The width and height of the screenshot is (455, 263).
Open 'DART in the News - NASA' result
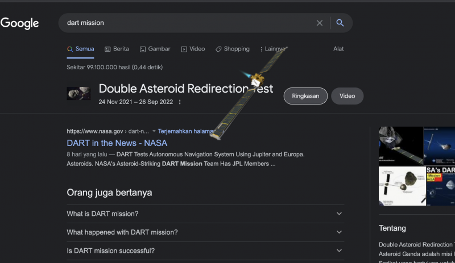(x=117, y=143)
